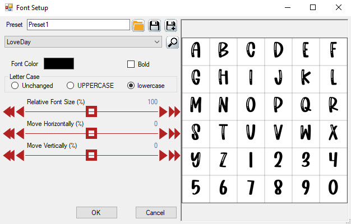Click digit 5 preview cell
Viewport: 351px width, 224px height.
[x=196, y=189]
